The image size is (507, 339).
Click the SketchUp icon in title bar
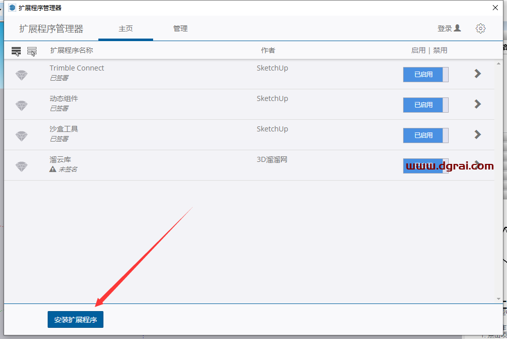[12, 8]
